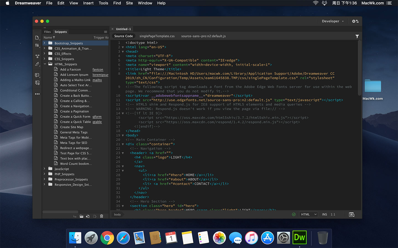Click the Apply Comment tool icon
The width and height of the screenshot is (398, 248).
click(37, 75)
